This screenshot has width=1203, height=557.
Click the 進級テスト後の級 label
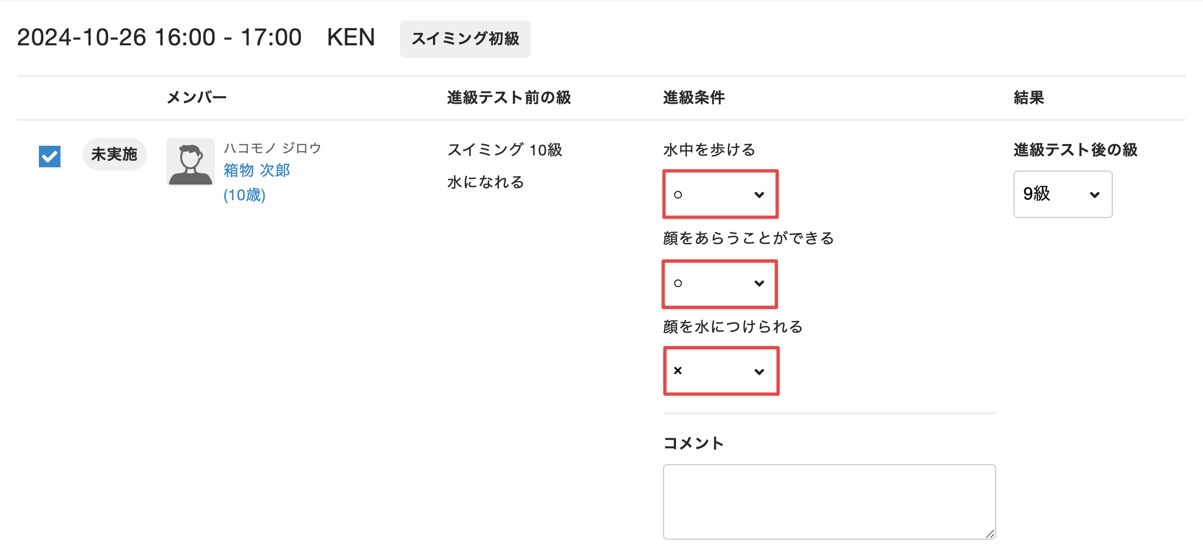pos(1075,150)
